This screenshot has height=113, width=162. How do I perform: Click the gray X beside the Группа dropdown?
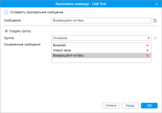155,38
